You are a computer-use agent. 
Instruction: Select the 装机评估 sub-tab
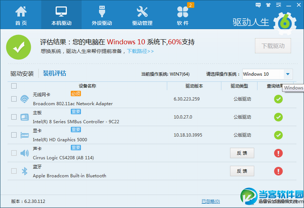(54, 73)
